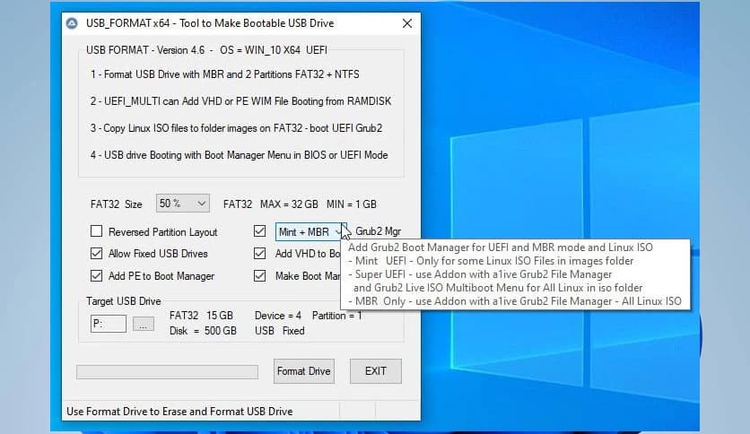Click the 'Device = 4' text
Image resolution: width=750 pixels, height=434 pixels.
tap(278, 316)
